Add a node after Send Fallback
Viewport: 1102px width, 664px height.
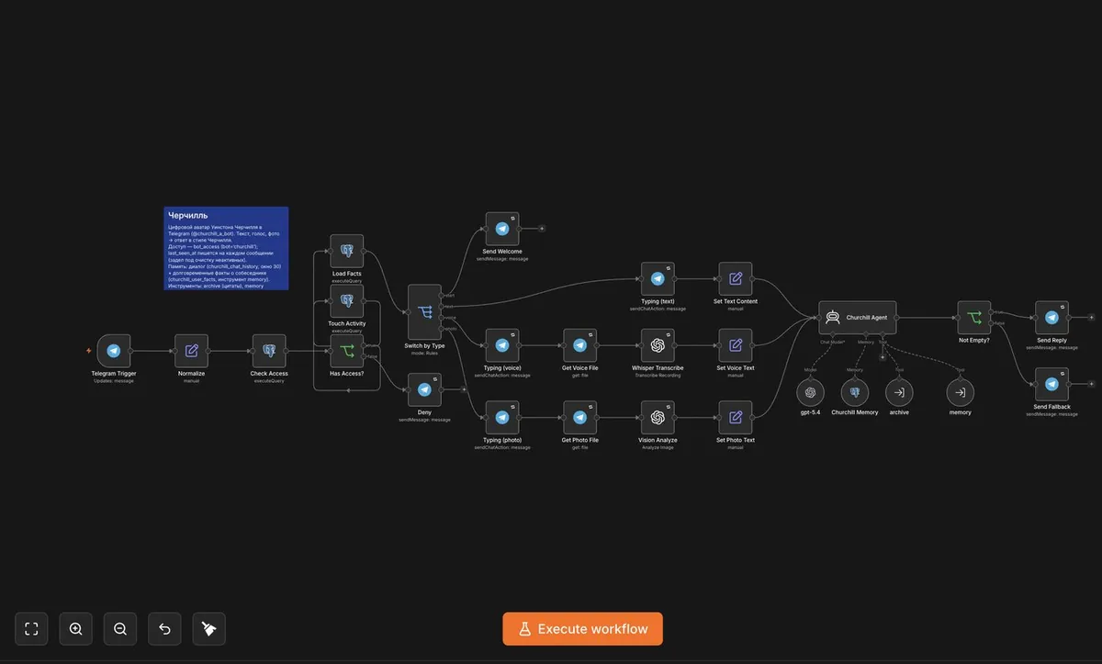[1091, 384]
